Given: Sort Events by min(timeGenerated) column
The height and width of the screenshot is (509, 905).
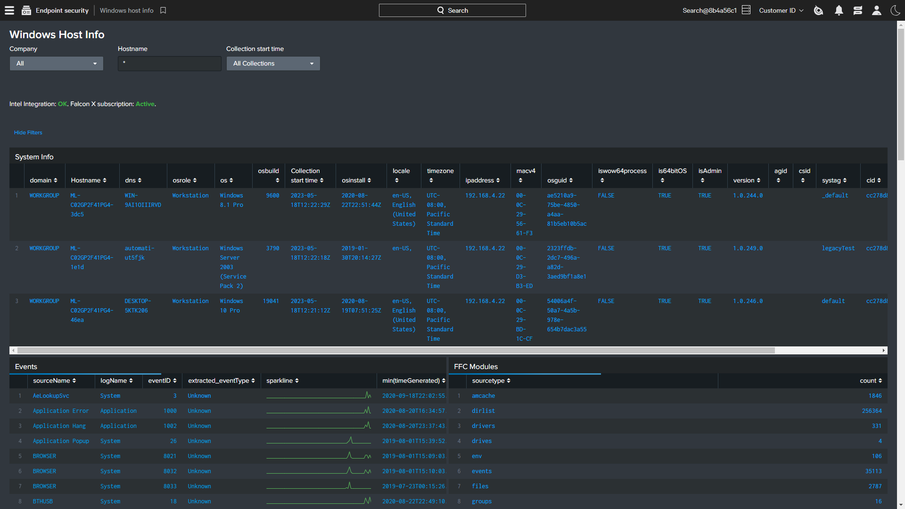Looking at the screenshot, I should coord(414,381).
